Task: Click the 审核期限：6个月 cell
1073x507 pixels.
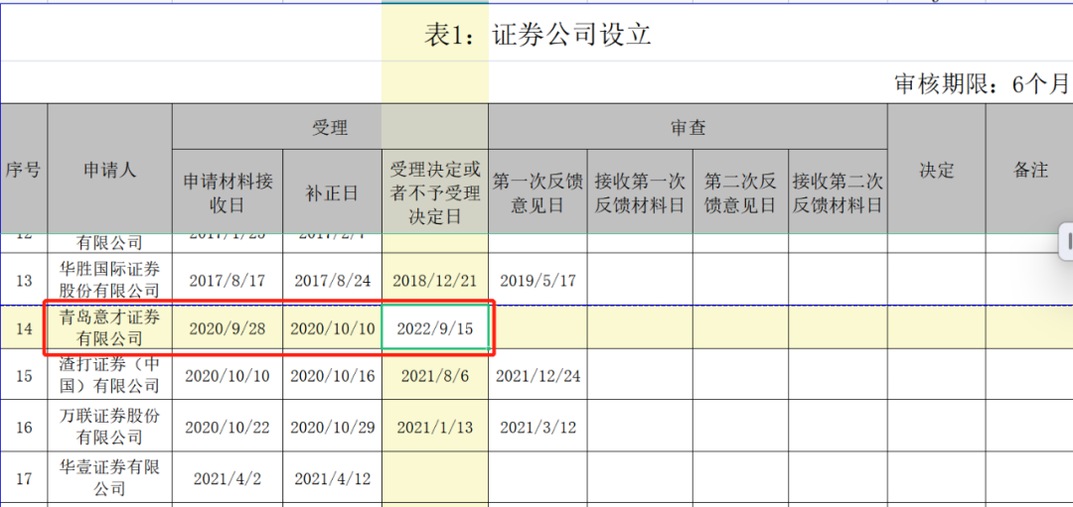Action: click(982, 84)
